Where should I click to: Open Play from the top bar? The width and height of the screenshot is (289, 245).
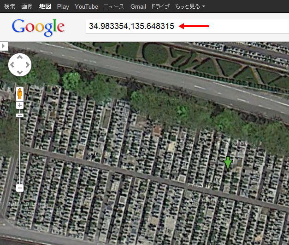click(x=63, y=6)
